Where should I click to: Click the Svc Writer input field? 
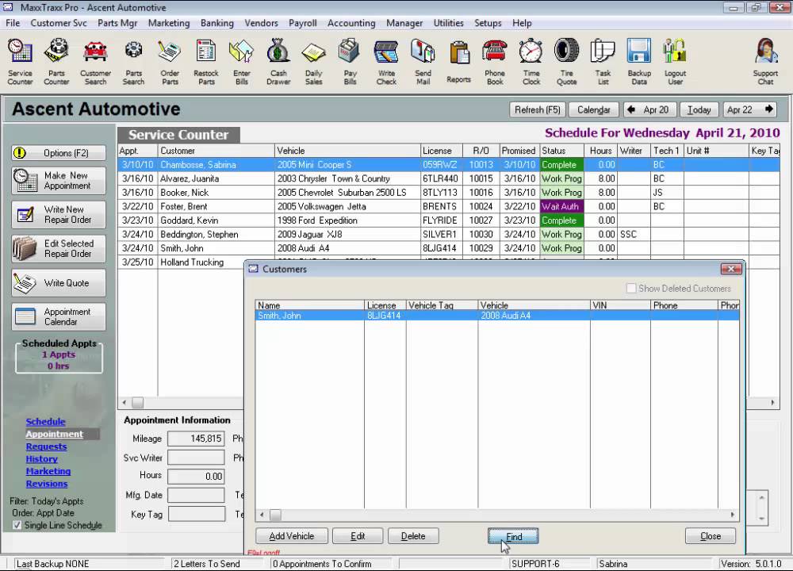coord(196,458)
